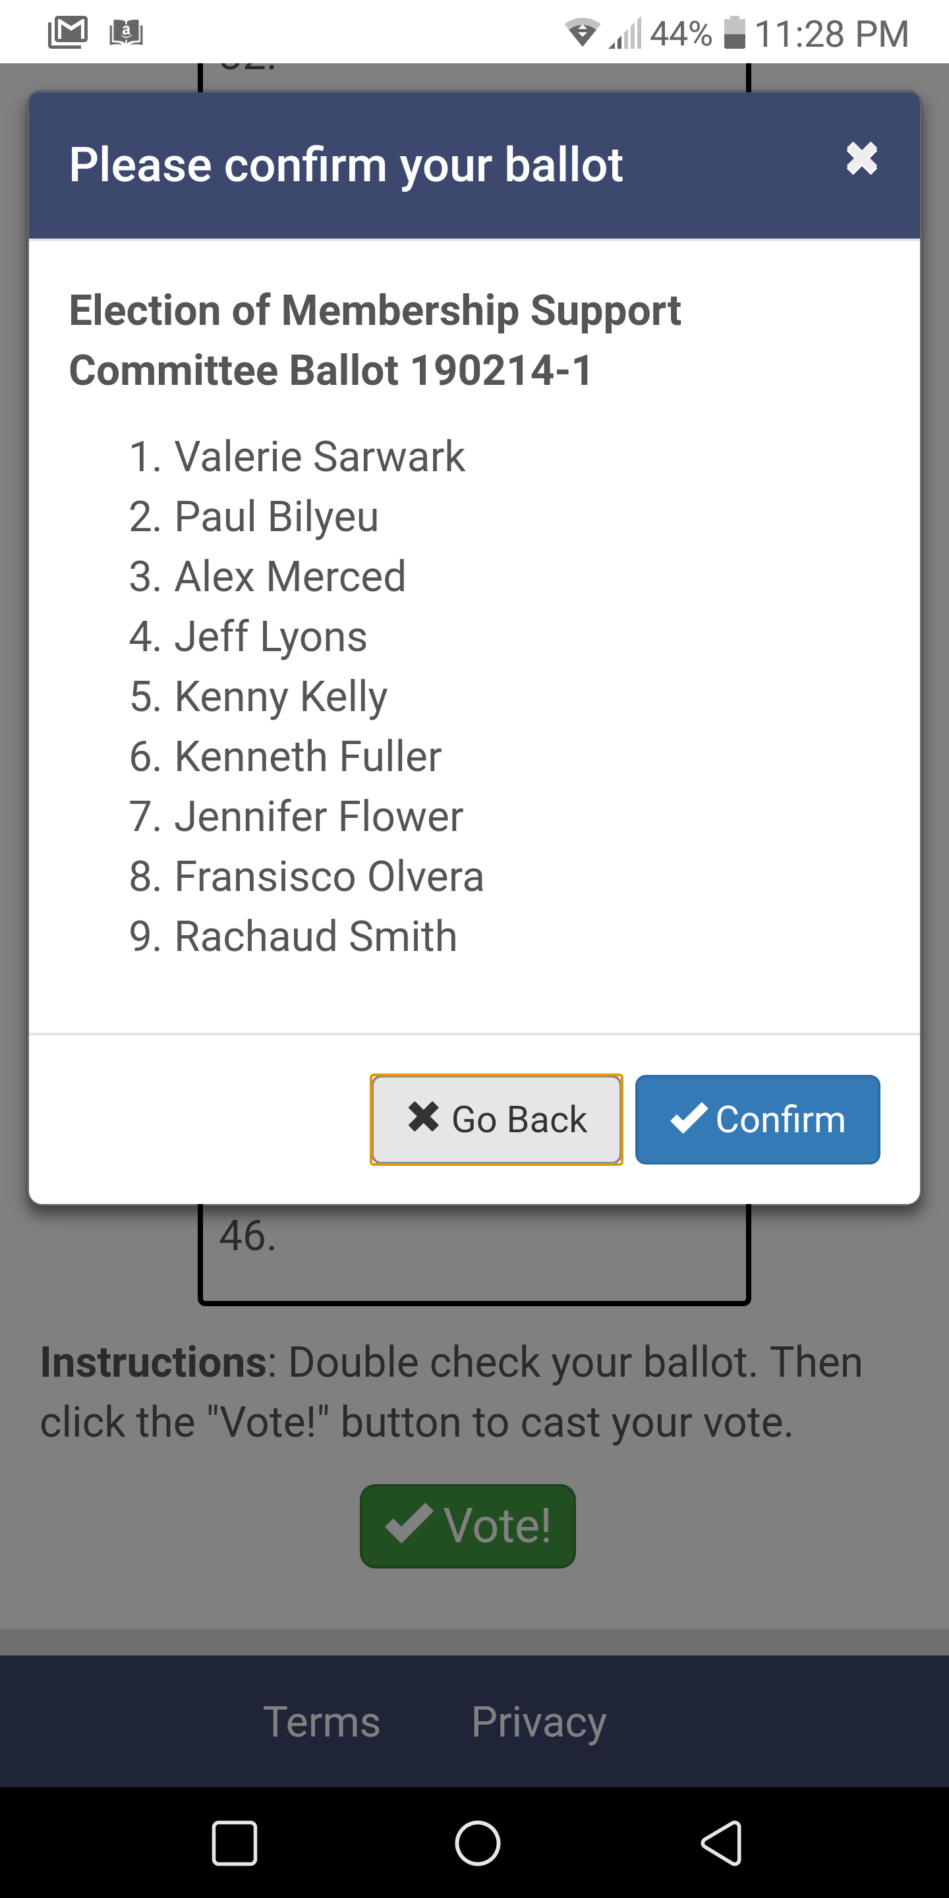
Task: Select Valerie Sarwark in the ballot list
Action: point(318,456)
